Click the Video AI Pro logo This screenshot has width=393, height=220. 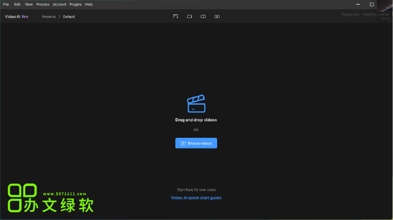click(x=17, y=16)
